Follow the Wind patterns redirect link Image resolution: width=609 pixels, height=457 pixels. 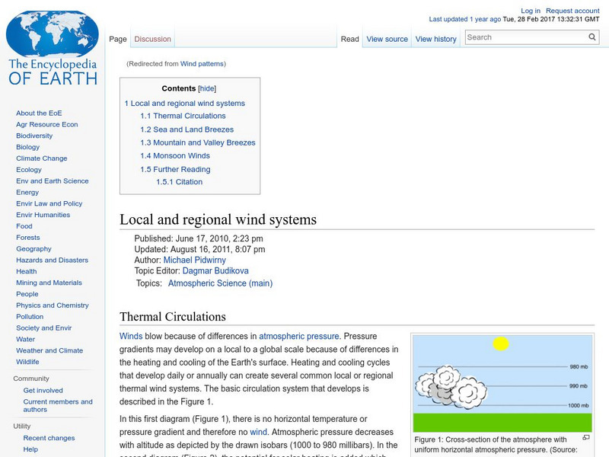202,64
